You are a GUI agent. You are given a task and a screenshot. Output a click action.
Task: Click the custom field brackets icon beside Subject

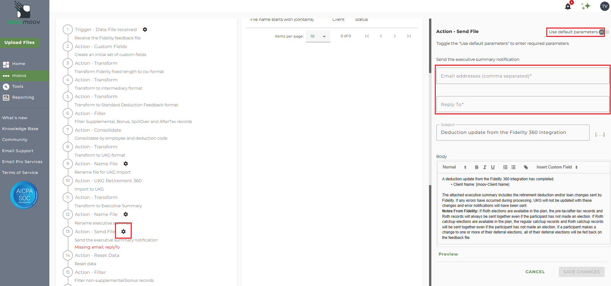[600, 135]
